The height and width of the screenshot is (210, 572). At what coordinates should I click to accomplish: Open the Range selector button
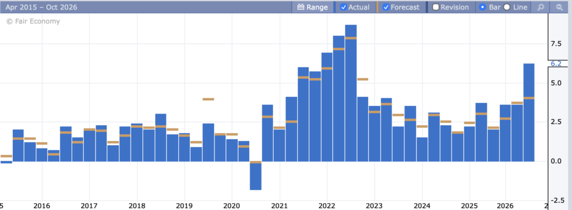pos(313,7)
